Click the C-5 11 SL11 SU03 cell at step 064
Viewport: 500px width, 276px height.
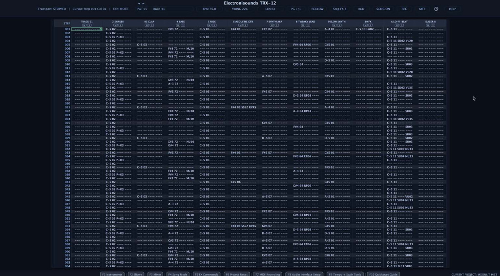(399, 266)
